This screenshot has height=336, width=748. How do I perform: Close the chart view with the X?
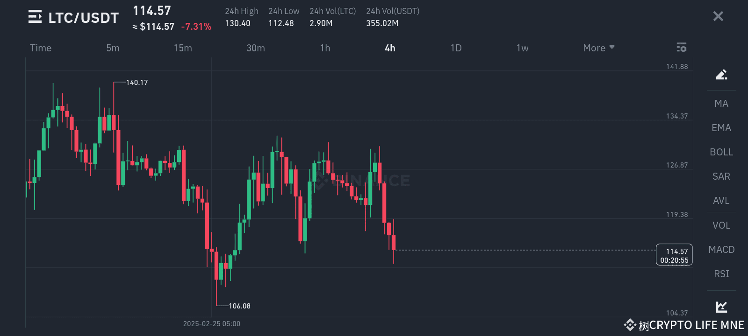(718, 16)
